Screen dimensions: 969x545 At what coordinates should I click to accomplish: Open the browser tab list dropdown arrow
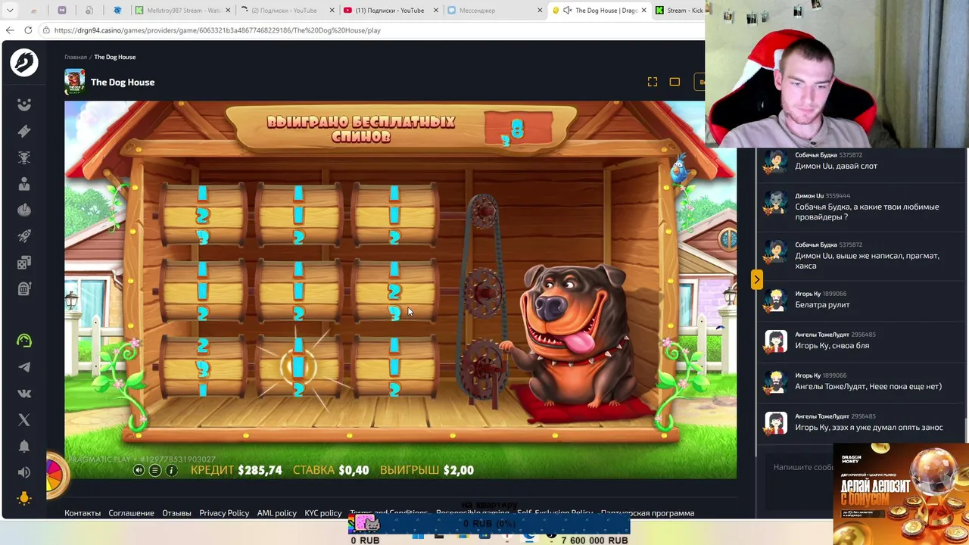11,11
